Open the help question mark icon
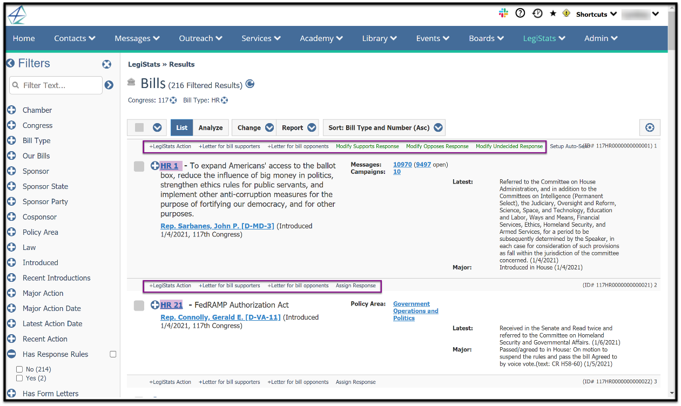This screenshot has width=681, height=406. point(520,13)
